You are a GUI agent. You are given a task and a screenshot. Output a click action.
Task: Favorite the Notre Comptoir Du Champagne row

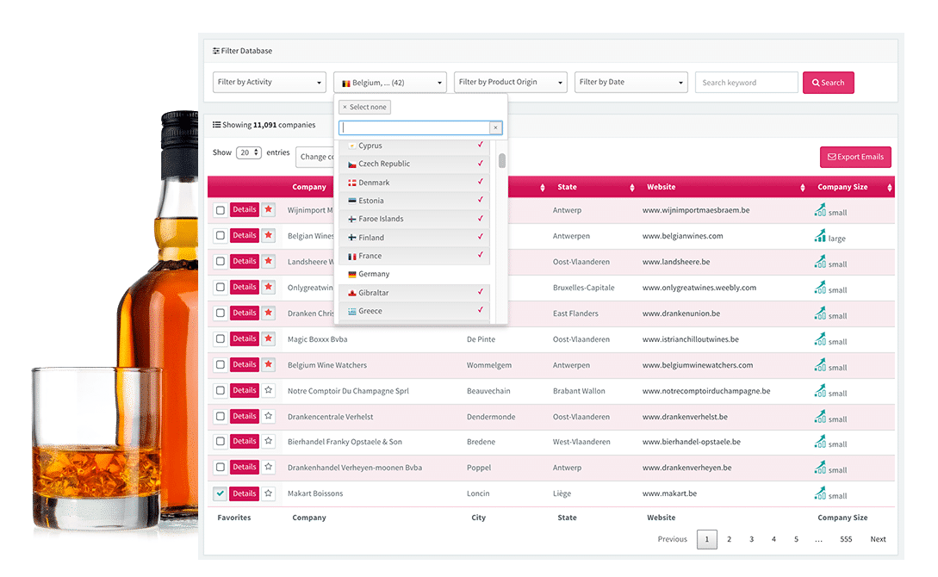coord(268,390)
